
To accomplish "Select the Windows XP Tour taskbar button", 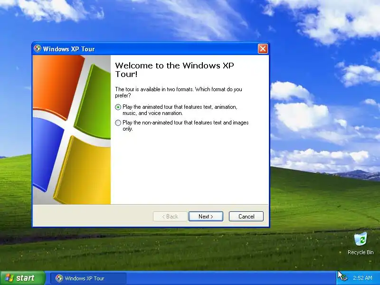I will click(88, 278).
